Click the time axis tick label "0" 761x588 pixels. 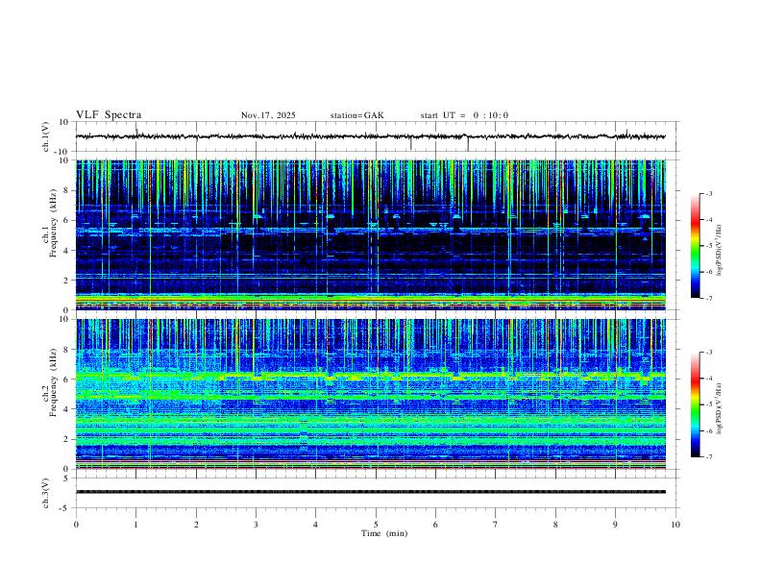click(x=76, y=525)
